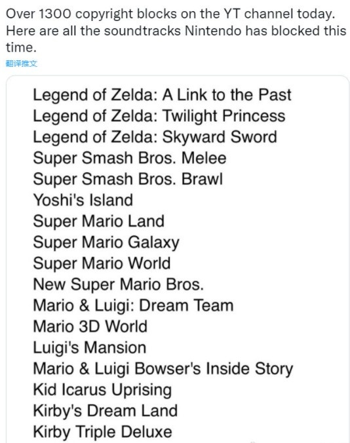Select the 'Mario 3D World' line
350x443 pixels.
90,326
